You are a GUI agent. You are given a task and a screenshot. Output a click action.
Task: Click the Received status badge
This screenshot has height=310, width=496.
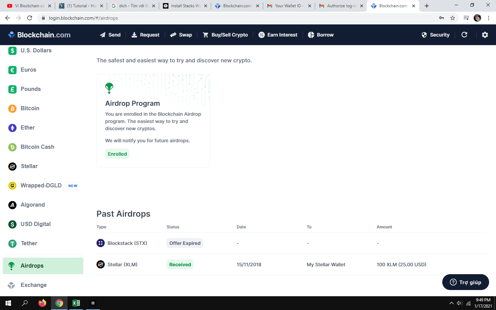click(180, 265)
